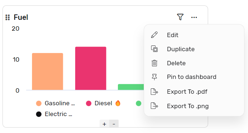Toggle the Gasoline legend entry
The image size is (248, 133).
click(55, 103)
